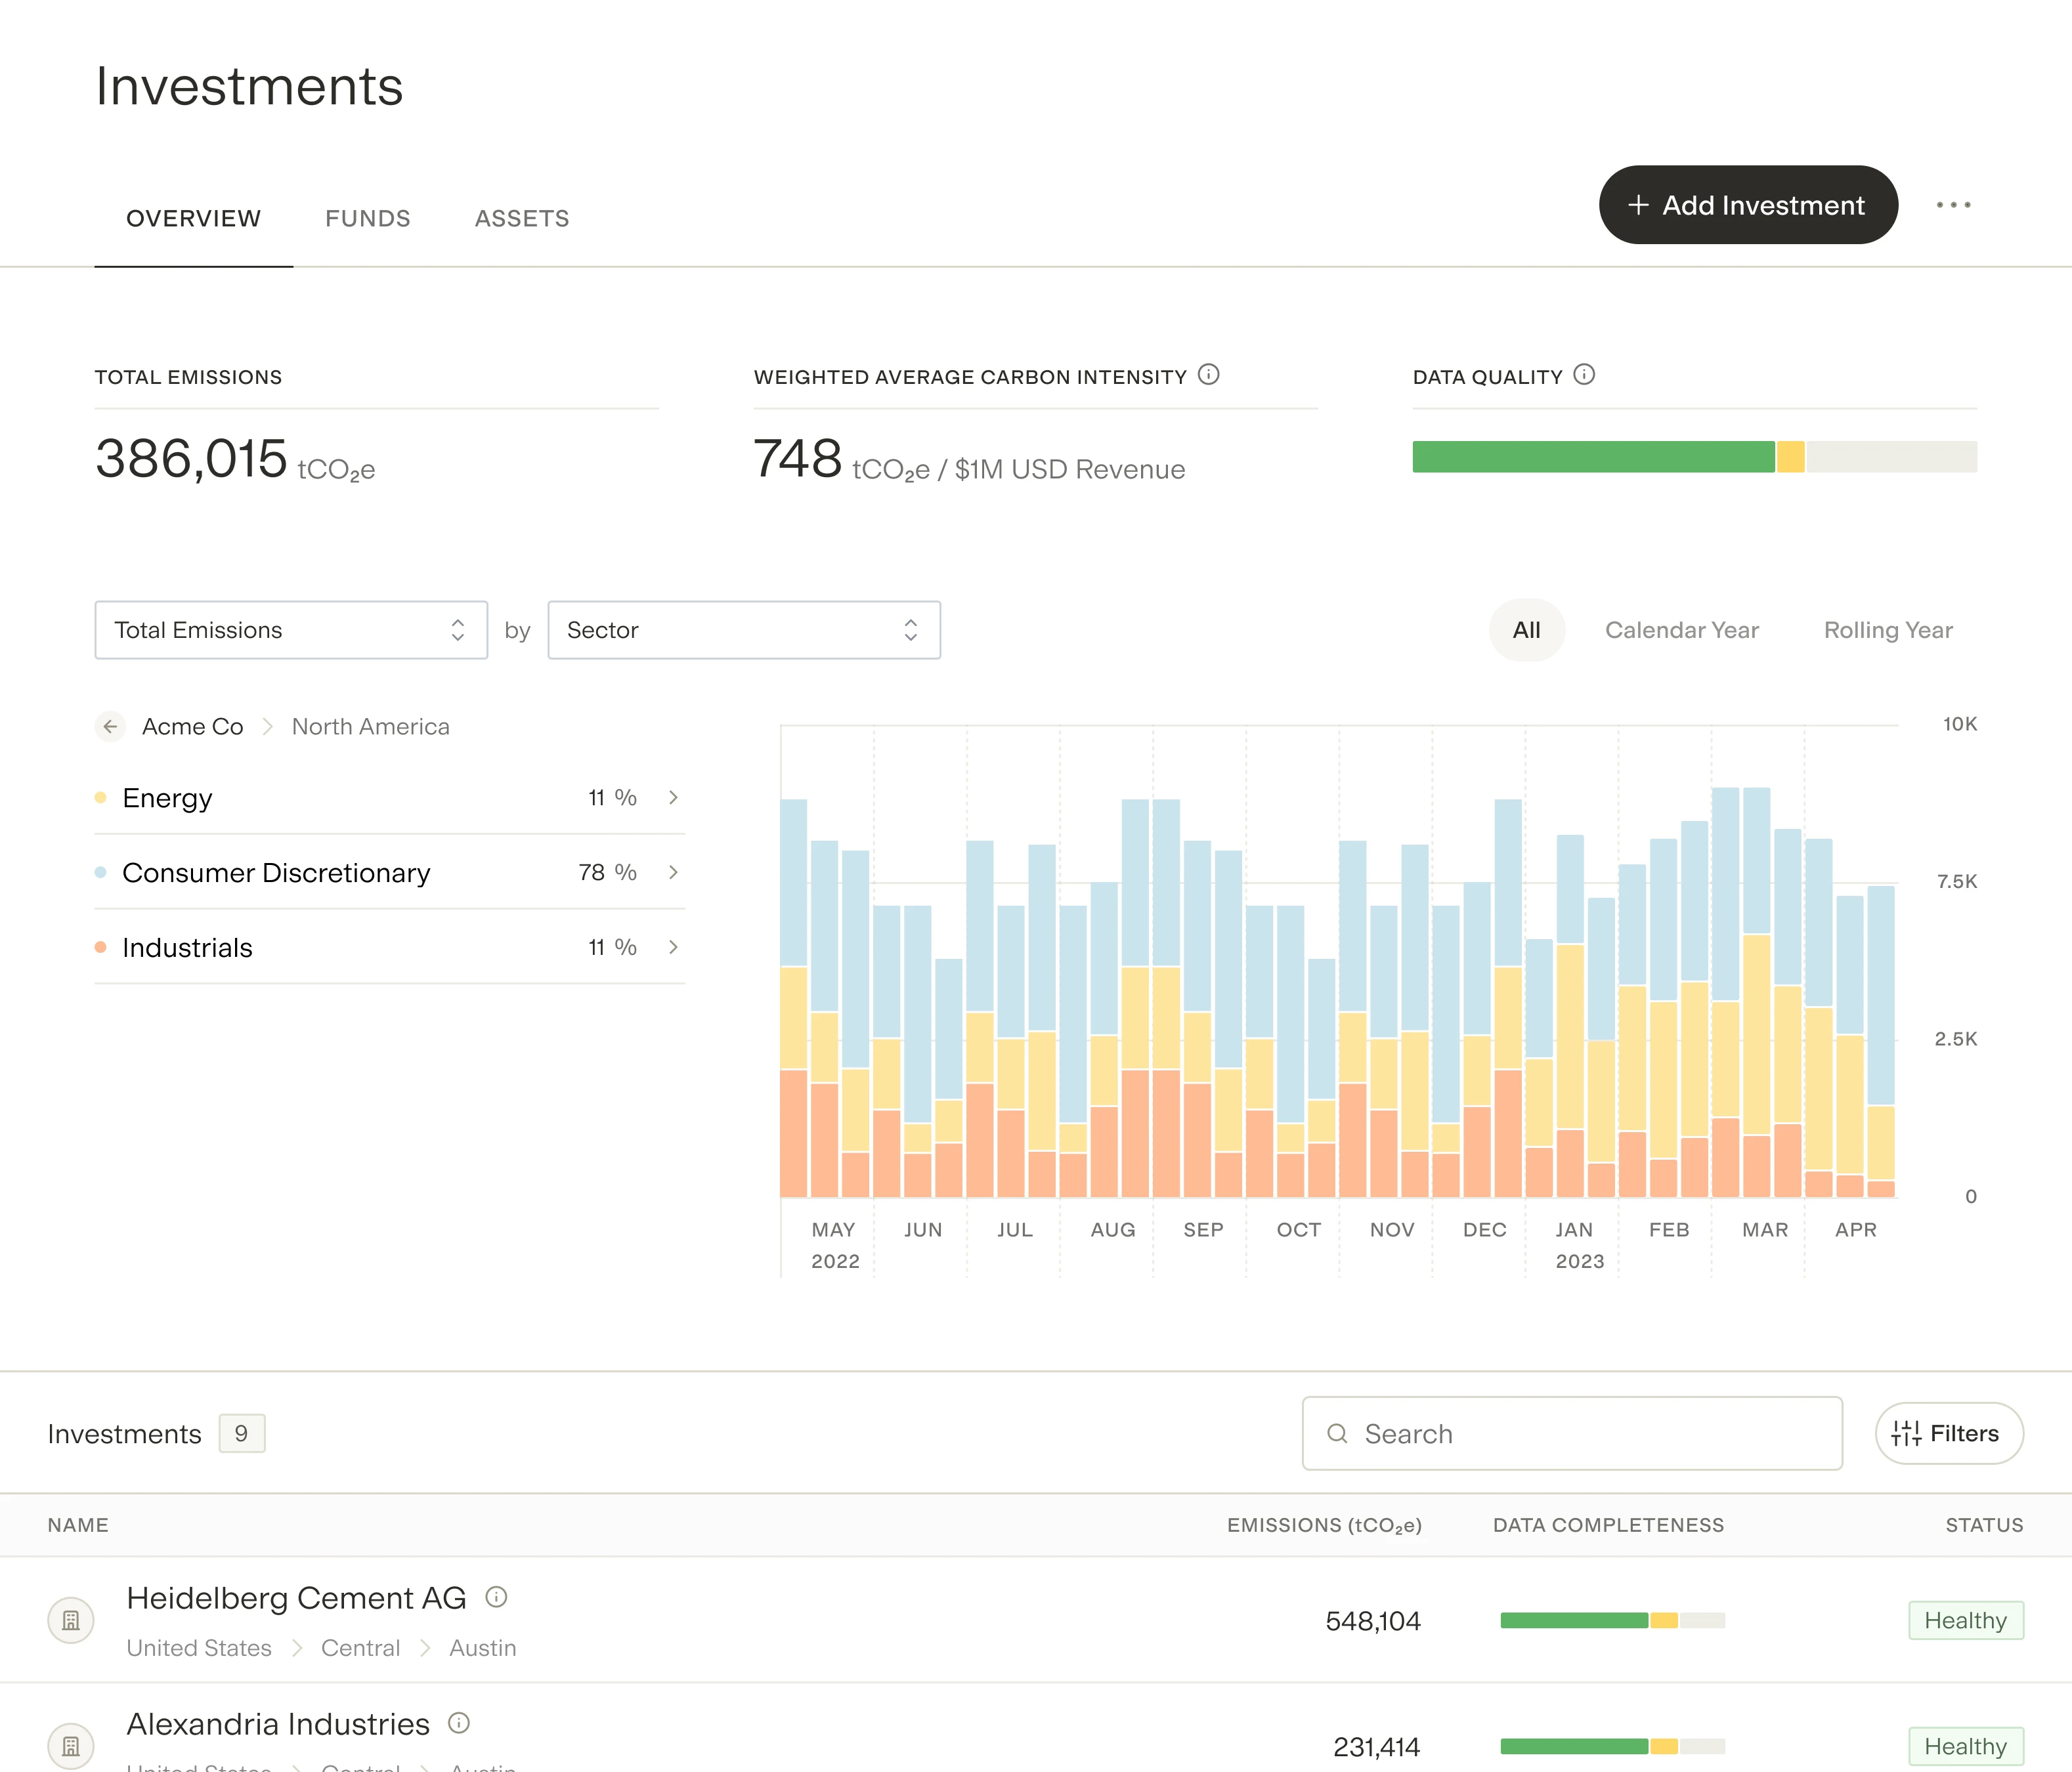Screen dimensions: 2072x1772
Task: Click the Add Investment button
Action: pos(1748,205)
